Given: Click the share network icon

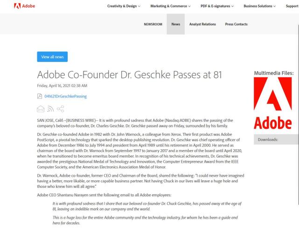Looking at the screenshot, I should [x=61, y=109].
